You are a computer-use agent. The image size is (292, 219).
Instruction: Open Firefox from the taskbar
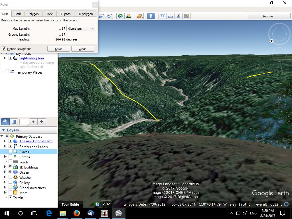[x=76, y=213]
